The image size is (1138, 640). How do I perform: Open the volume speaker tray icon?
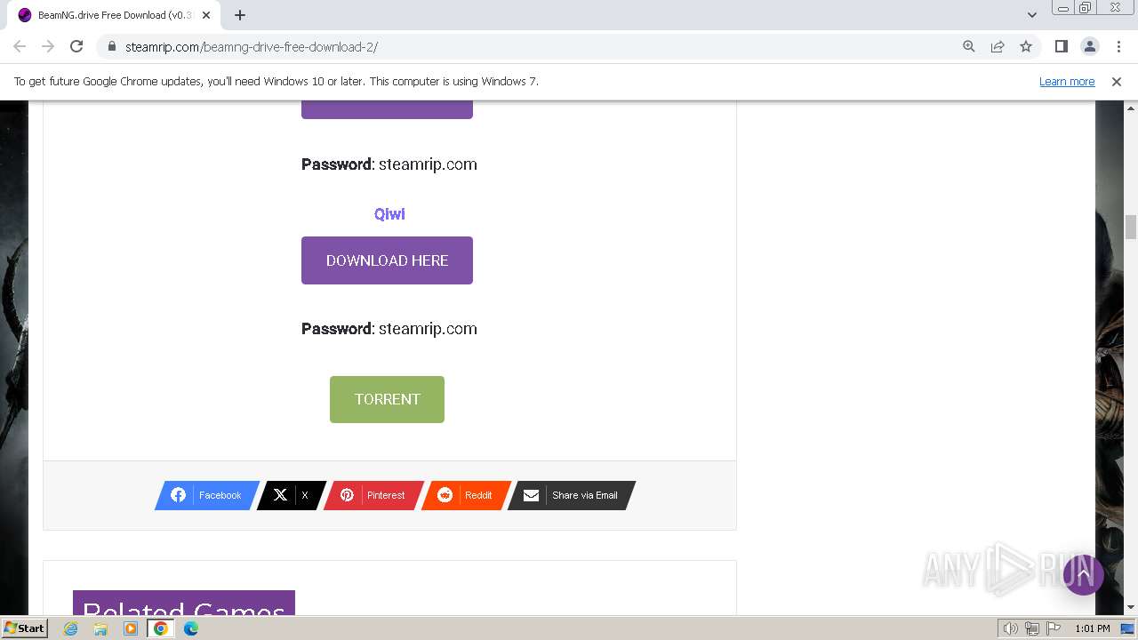[1010, 628]
